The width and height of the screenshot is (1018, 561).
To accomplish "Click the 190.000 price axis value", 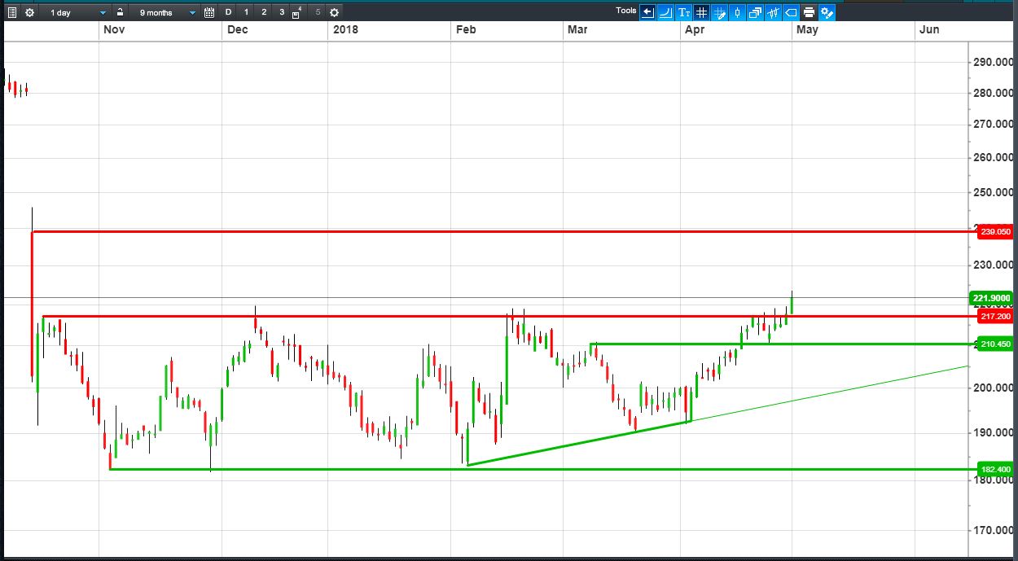I will pos(994,432).
